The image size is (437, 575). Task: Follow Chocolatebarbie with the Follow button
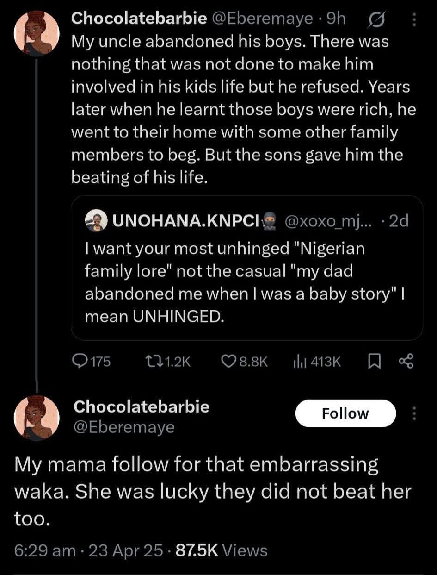click(x=345, y=413)
